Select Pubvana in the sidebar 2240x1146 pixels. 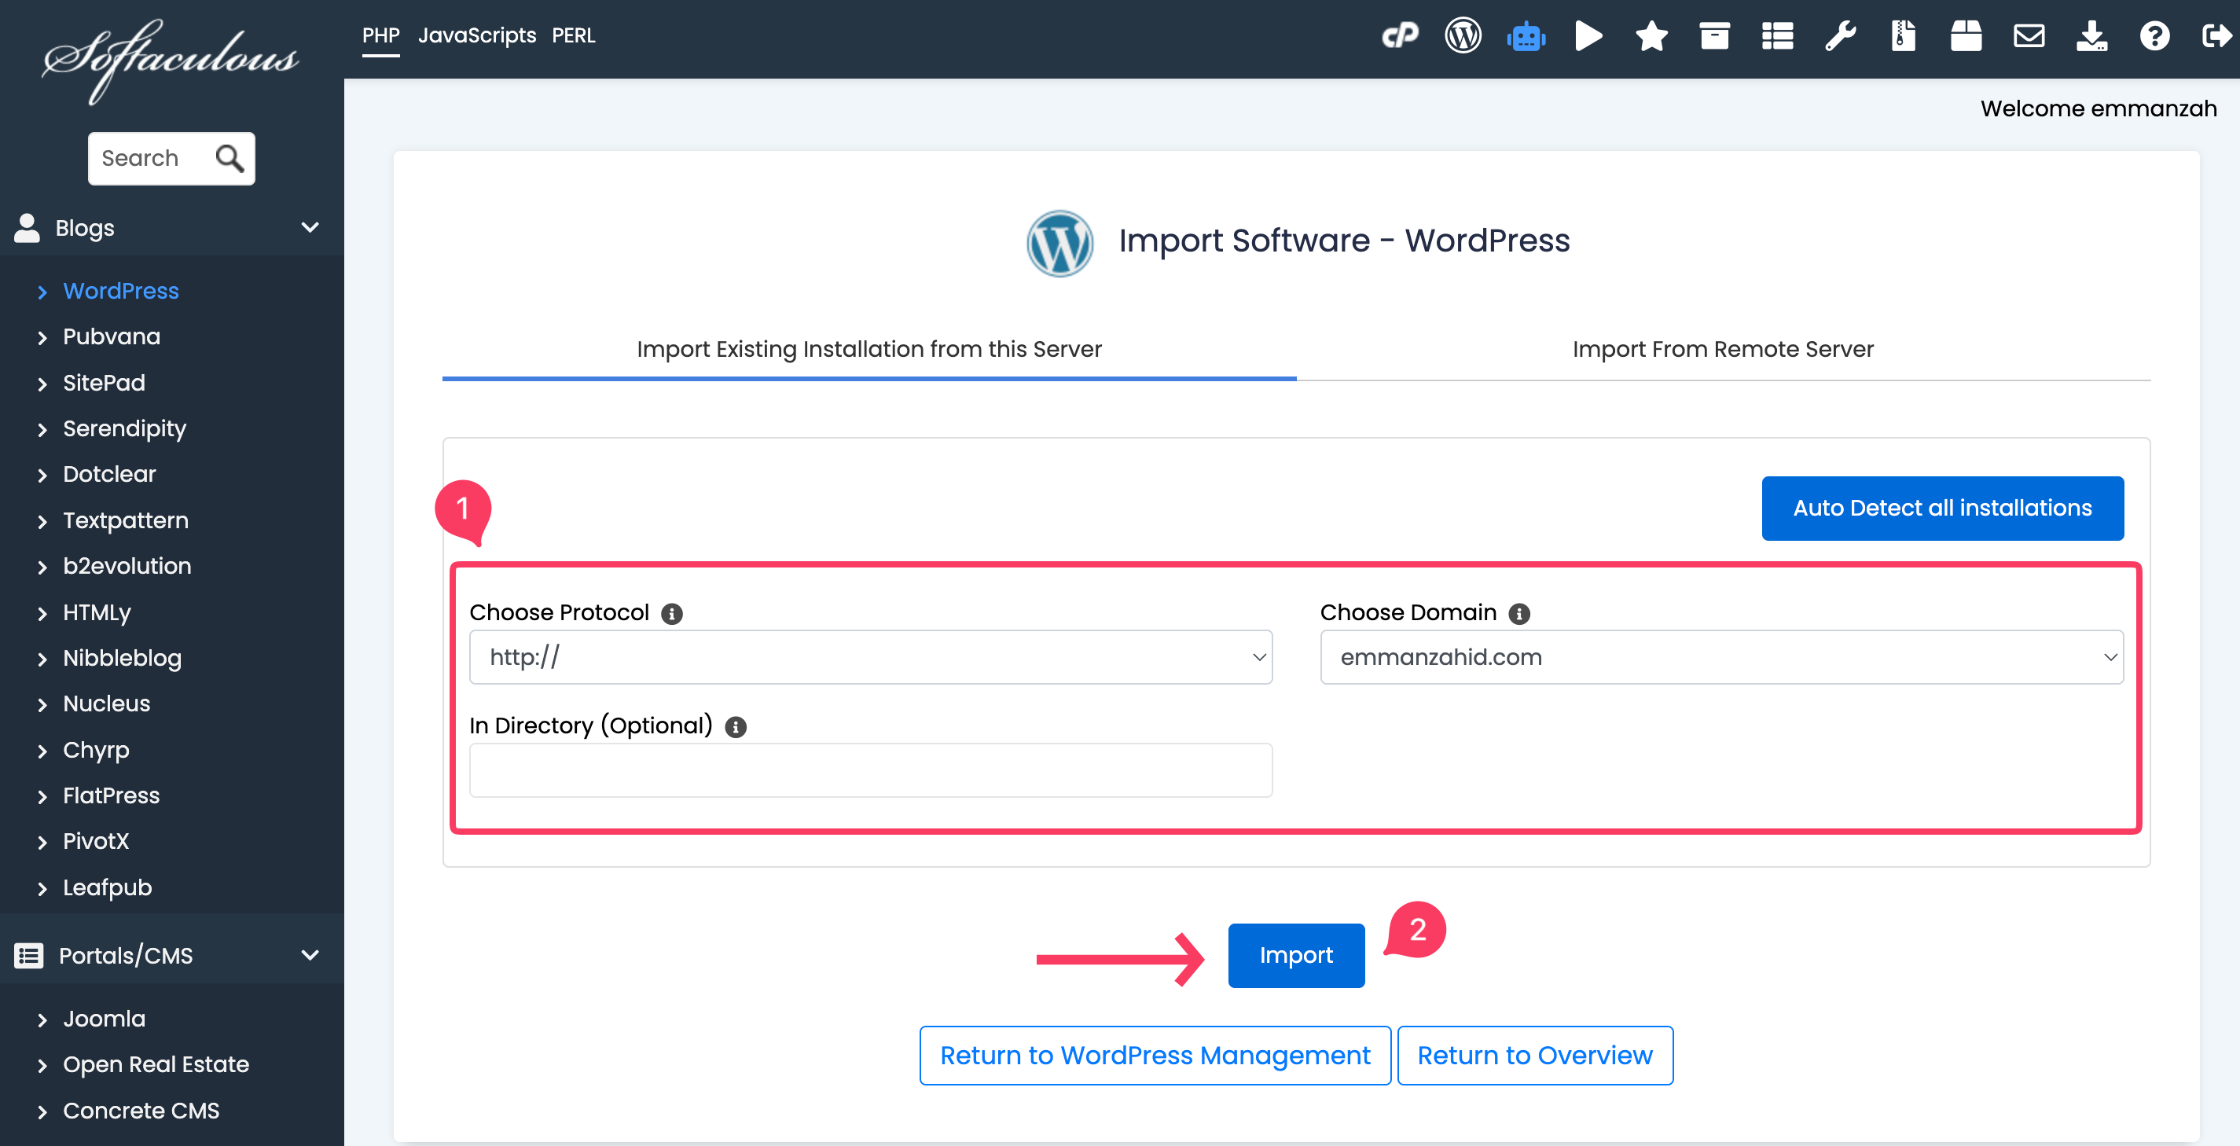[112, 336]
